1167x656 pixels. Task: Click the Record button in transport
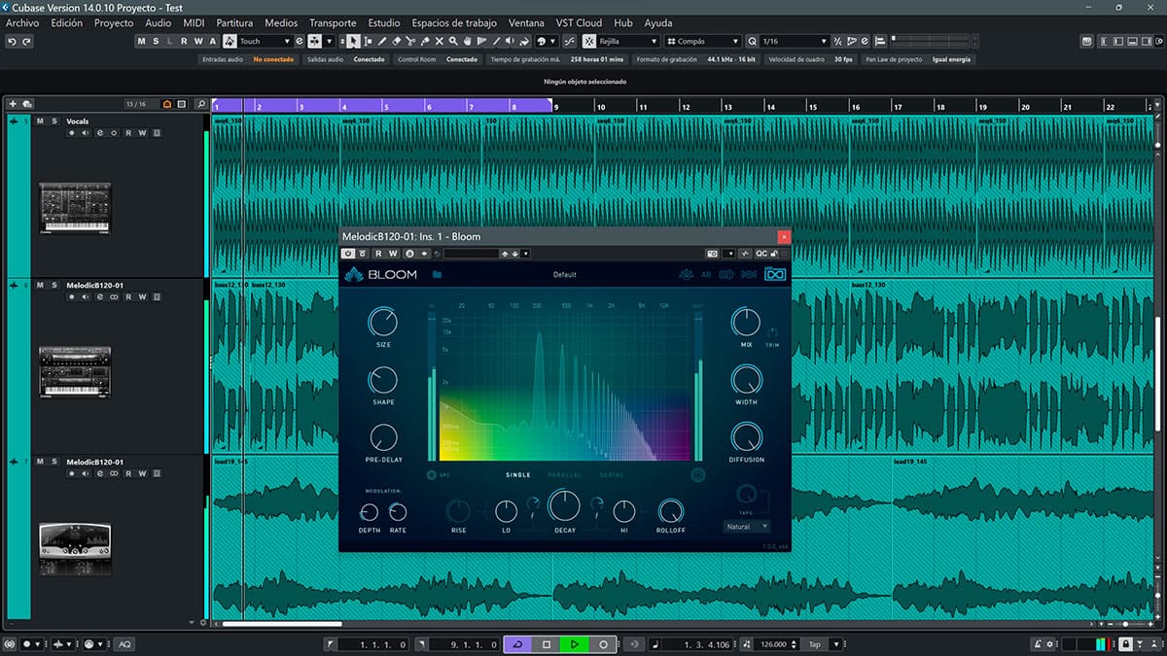tap(603, 644)
